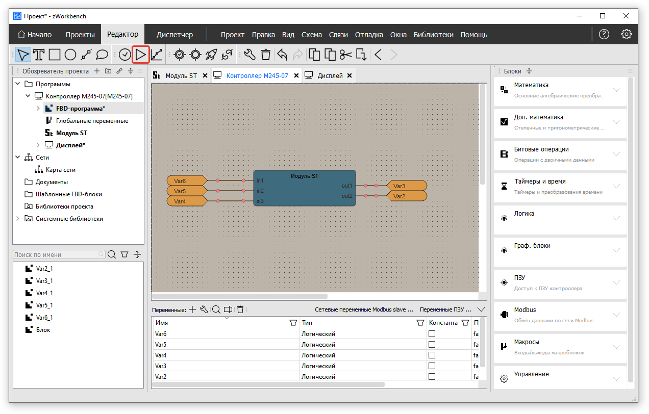Expand the Математика blocks category
This screenshot has height=414, width=649.
tap(616, 90)
